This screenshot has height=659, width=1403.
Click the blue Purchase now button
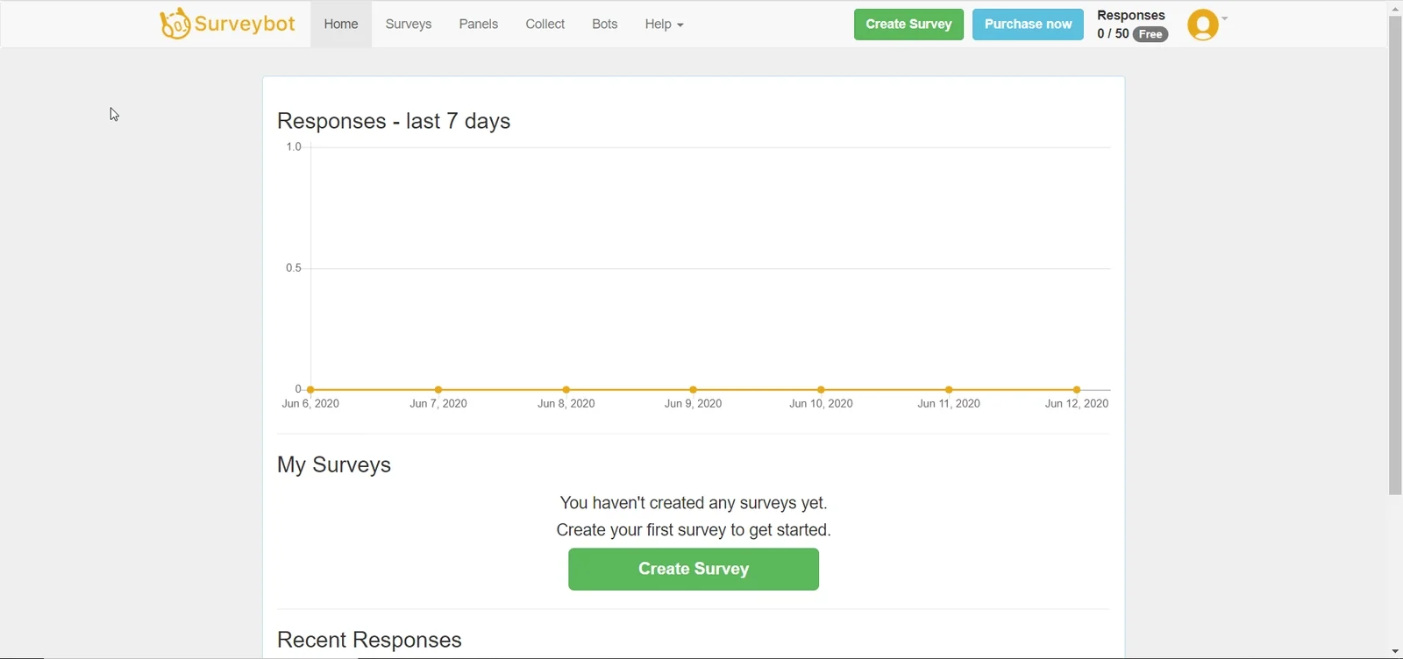[1028, 25]
